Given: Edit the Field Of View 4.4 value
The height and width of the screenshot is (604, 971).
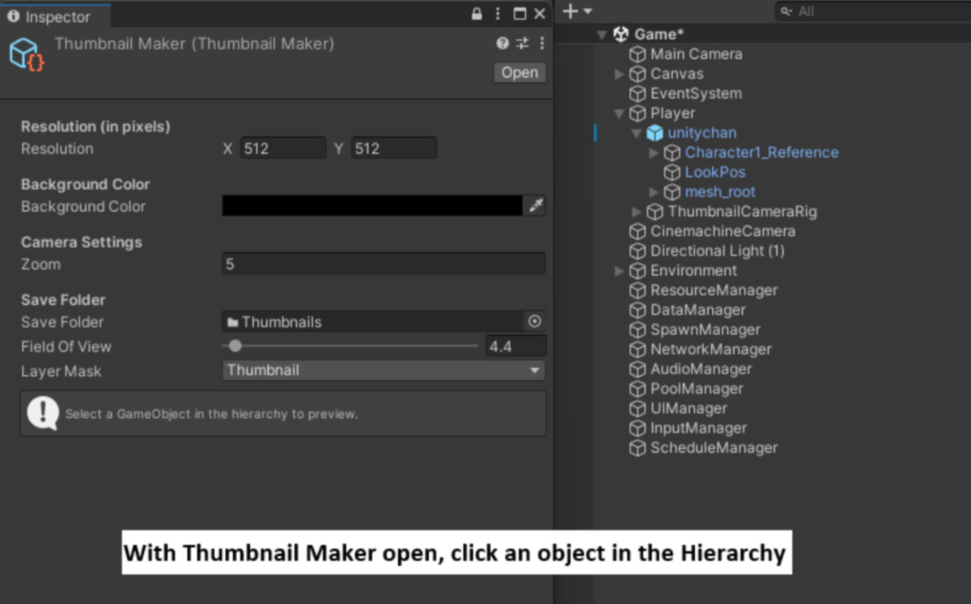Looking at the screenshot, I should (516, 347).
